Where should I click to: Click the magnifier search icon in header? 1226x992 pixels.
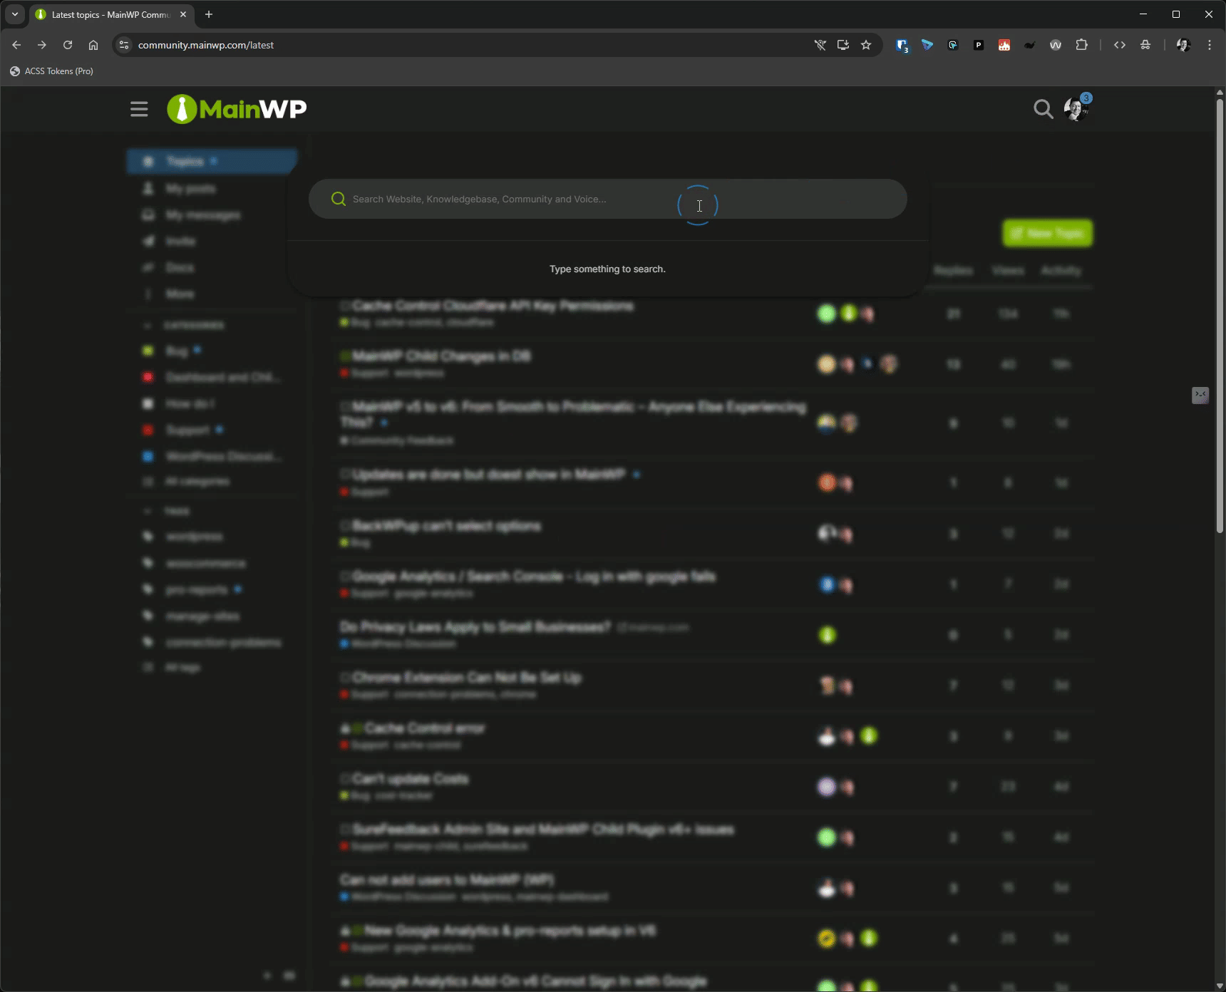click(1043, 109)
